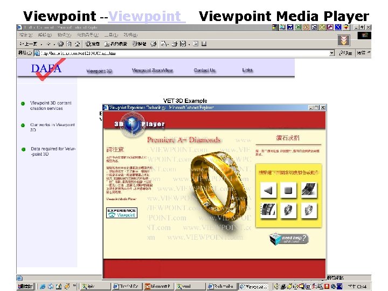This screenshot has width=388, height=291.
Task: Open the 檔案 (File) menu
Action: click(x=26, y=35)
